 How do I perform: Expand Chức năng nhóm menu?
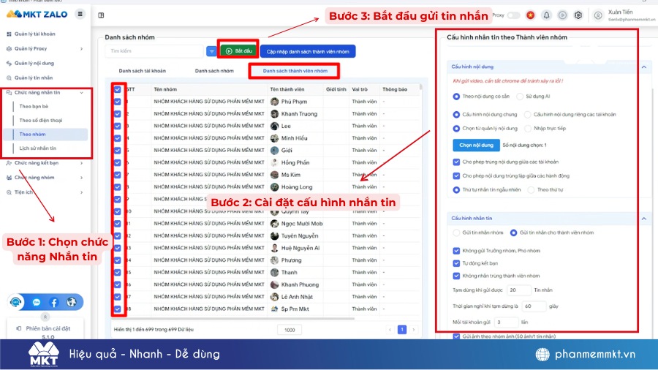[x=81, y=178]
